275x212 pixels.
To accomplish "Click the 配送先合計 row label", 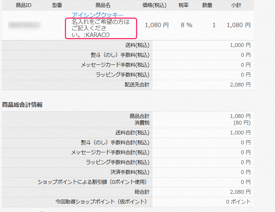I will (137, 85).
